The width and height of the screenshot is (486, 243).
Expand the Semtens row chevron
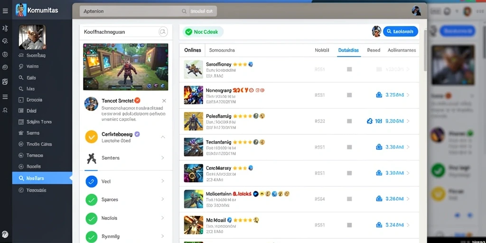(x=163, y=158)
